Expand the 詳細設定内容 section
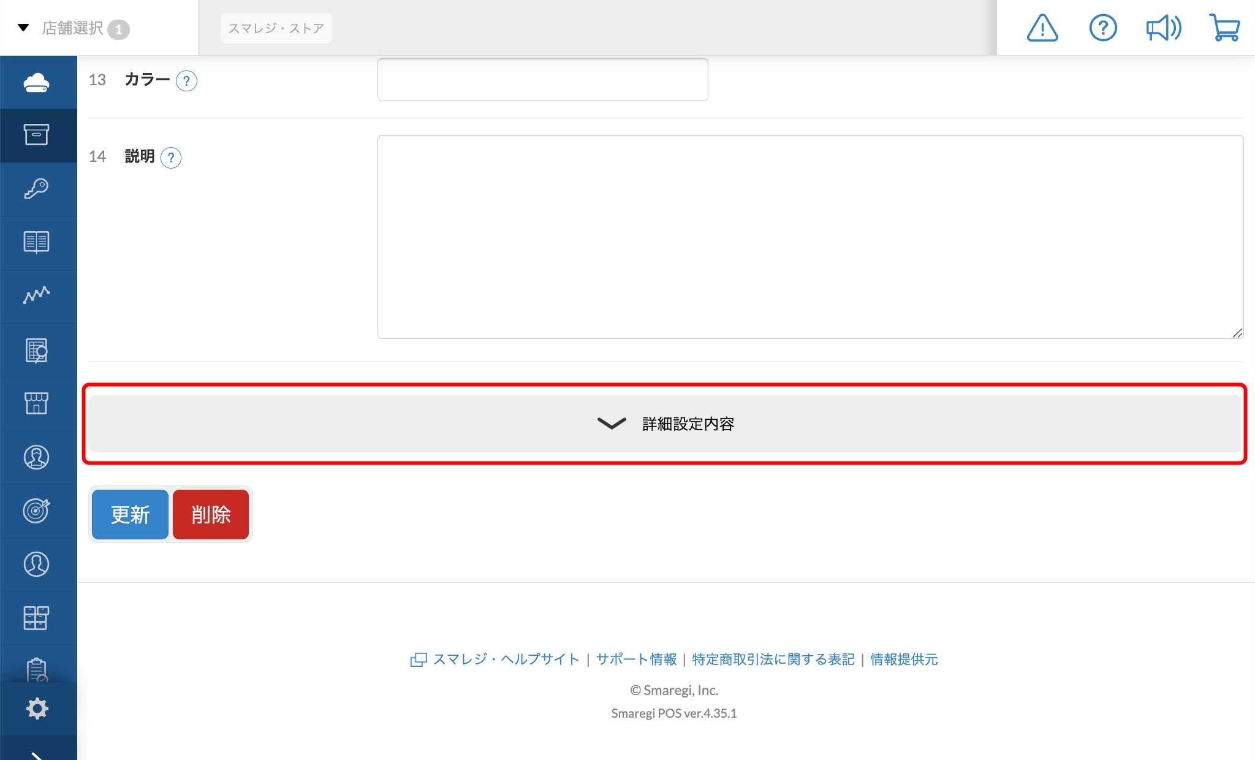This screenshot has height=760, width=1255. [665, 424]
